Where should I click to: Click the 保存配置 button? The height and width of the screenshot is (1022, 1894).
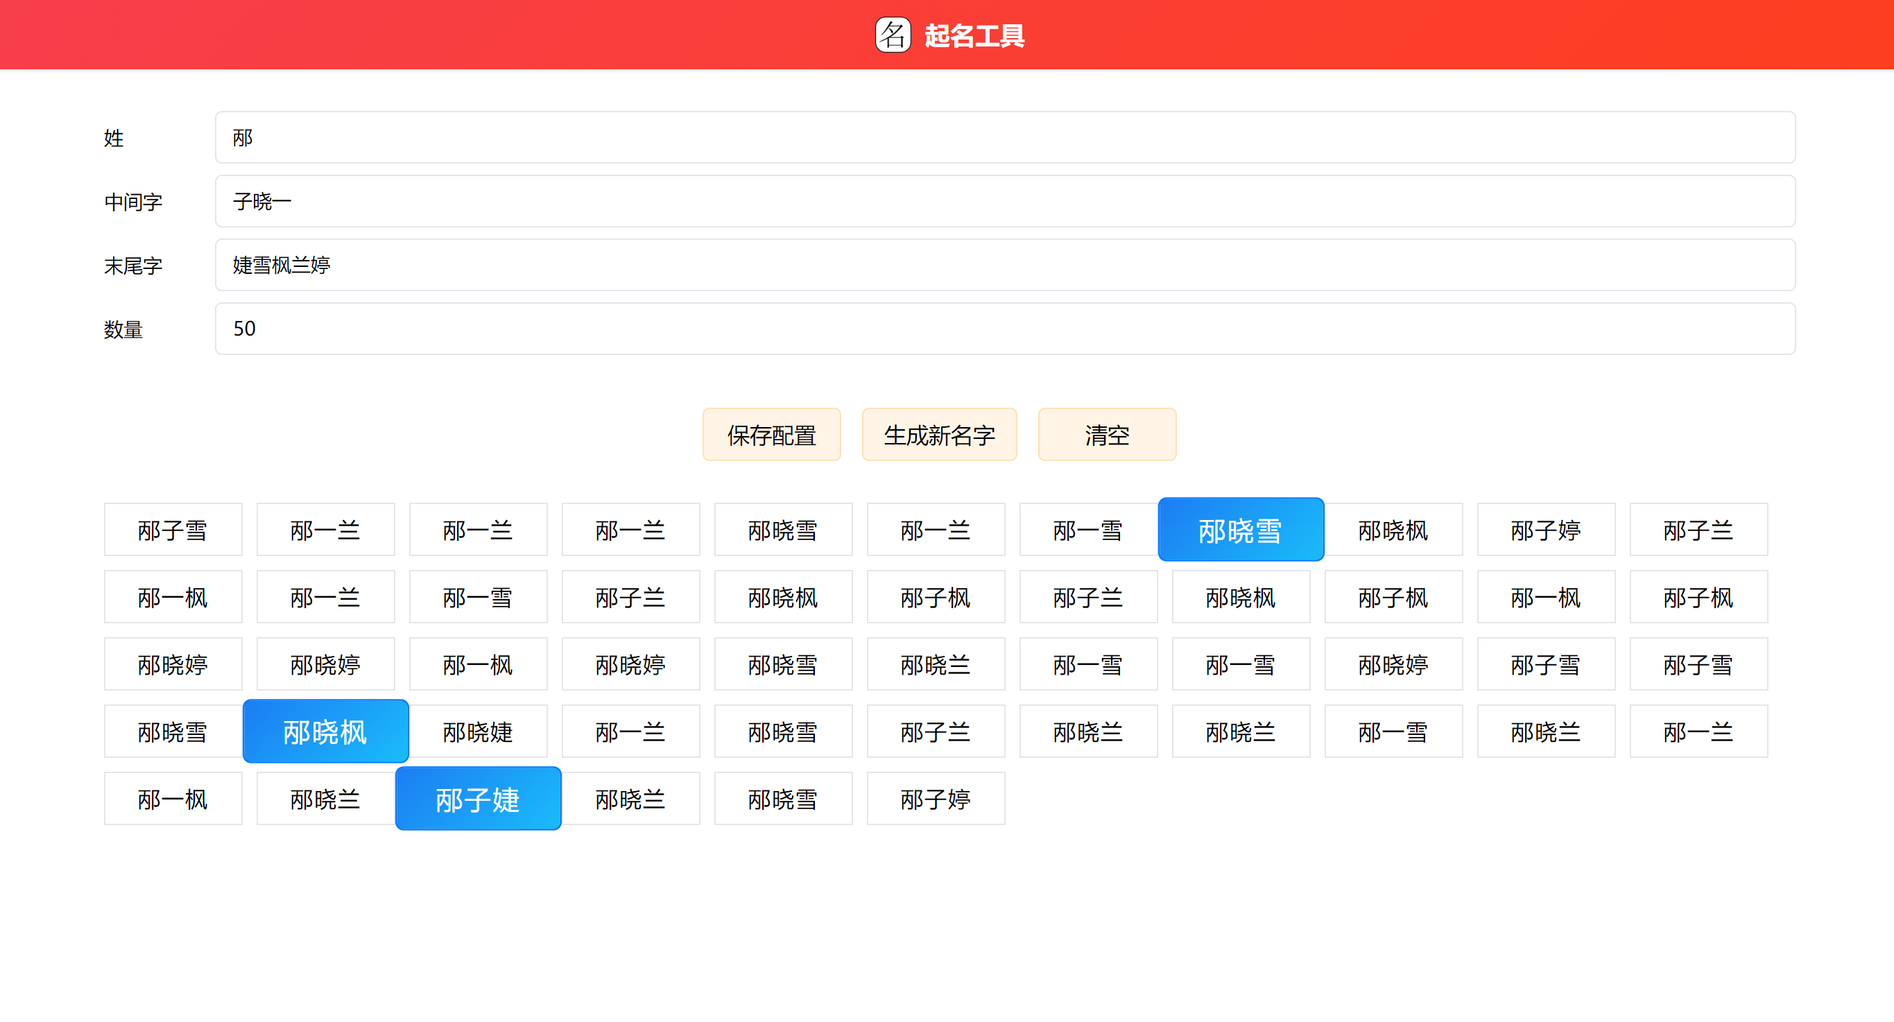pos(771,435)
